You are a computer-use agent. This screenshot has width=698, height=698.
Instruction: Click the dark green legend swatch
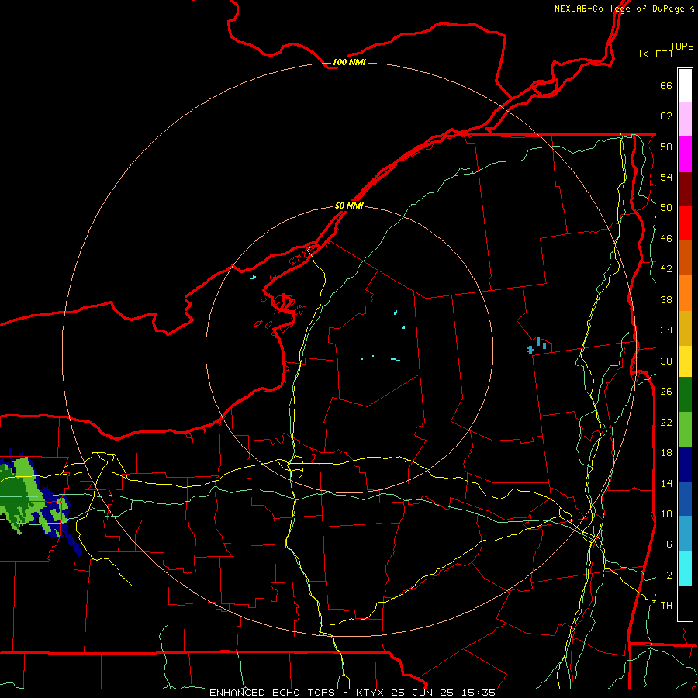[685, 395]
